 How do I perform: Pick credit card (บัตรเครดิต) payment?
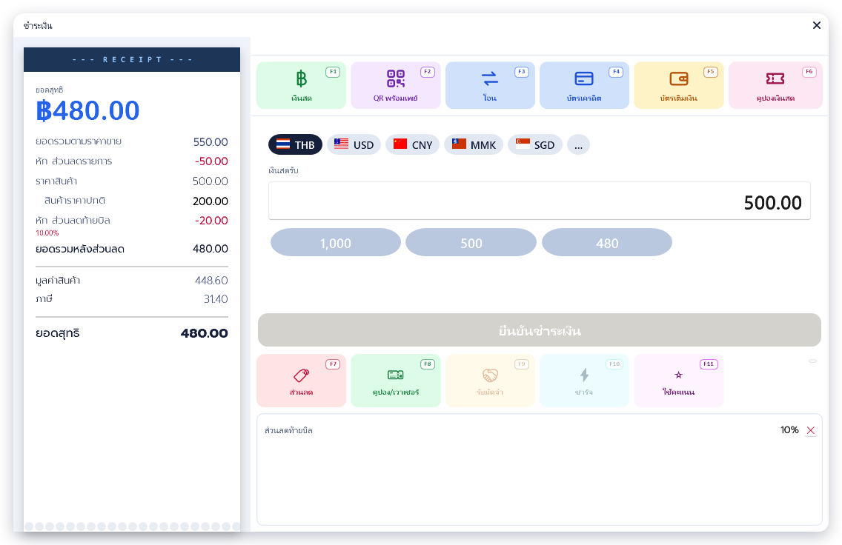(584, 85)
